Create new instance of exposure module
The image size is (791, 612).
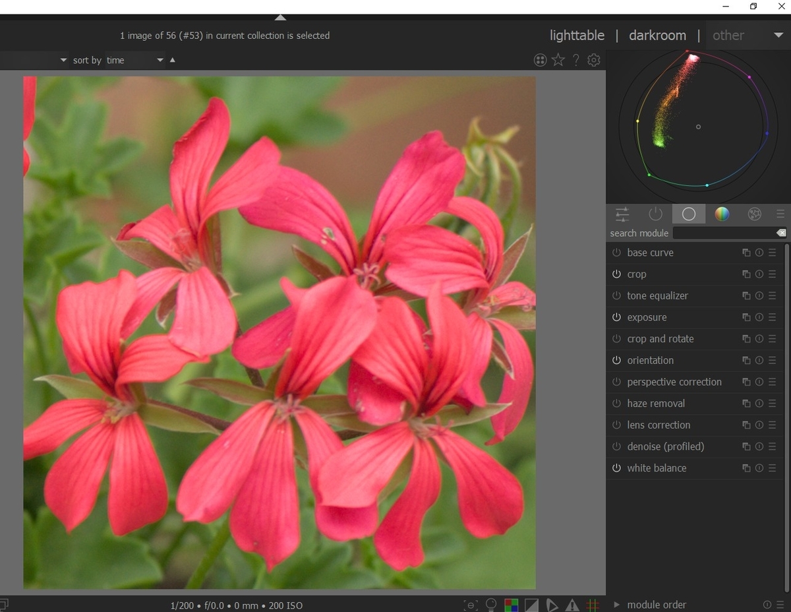pyautogui.click(x=746, y=317)
